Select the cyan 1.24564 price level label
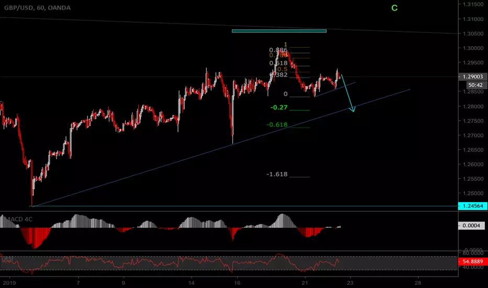Screen dimensions: 488x288 coord(473,206)
